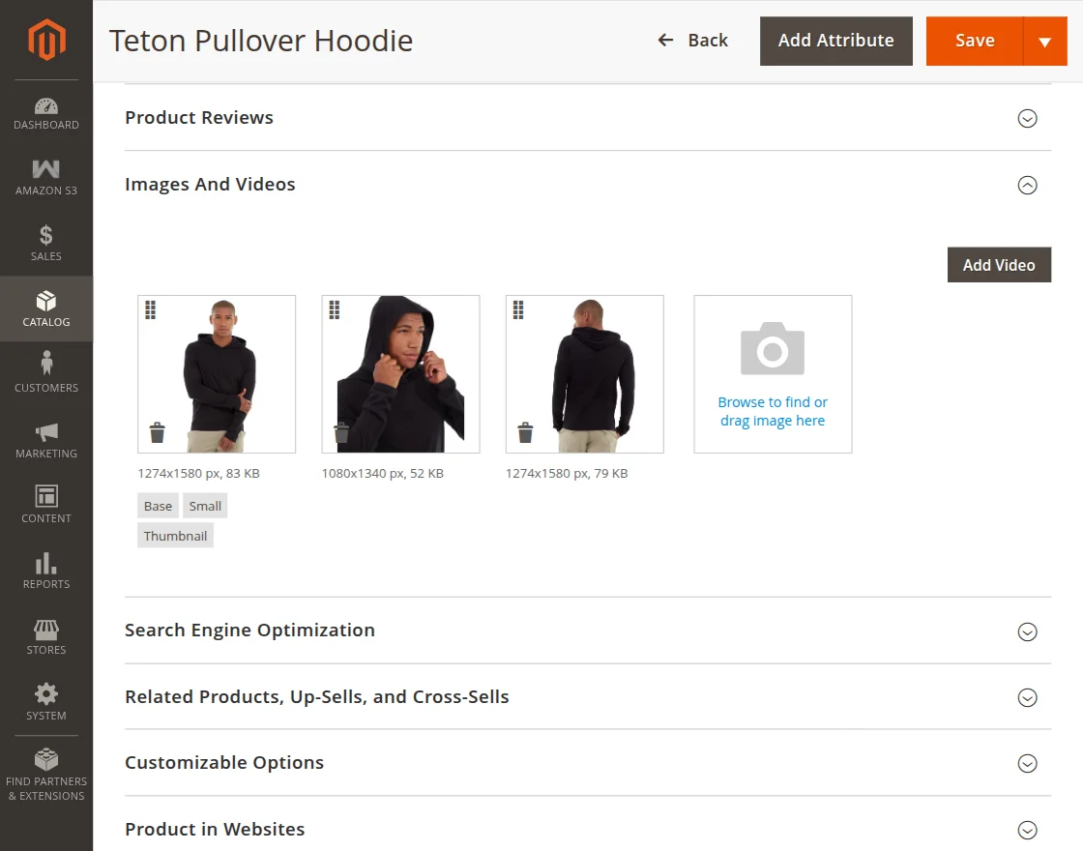The width and height of the screenshot is (1083, 851).
Task: Click the Add Video button
Action: click(999, 265)
